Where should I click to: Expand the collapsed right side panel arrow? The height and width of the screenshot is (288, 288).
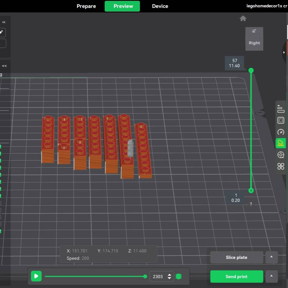click(284, 52)
